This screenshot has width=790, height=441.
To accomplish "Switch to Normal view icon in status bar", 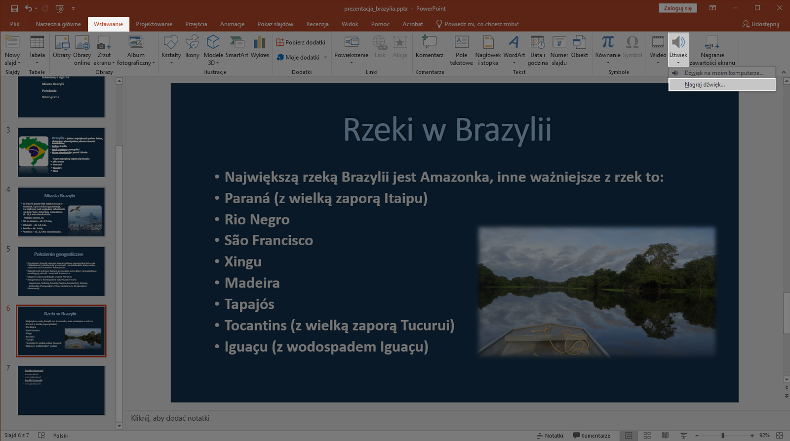I will (x=629, y=436).
